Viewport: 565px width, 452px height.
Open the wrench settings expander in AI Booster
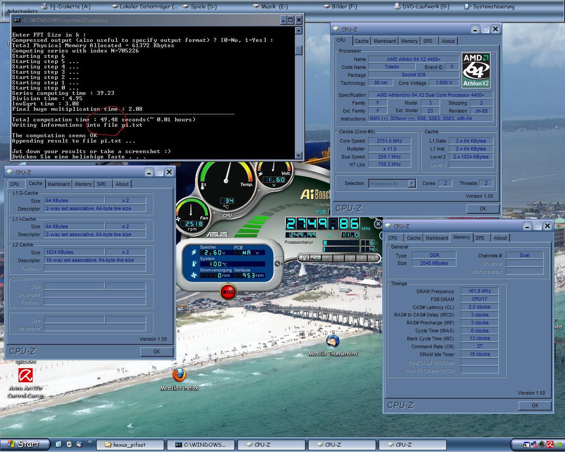pyautogui.click(x=278, y=264)
